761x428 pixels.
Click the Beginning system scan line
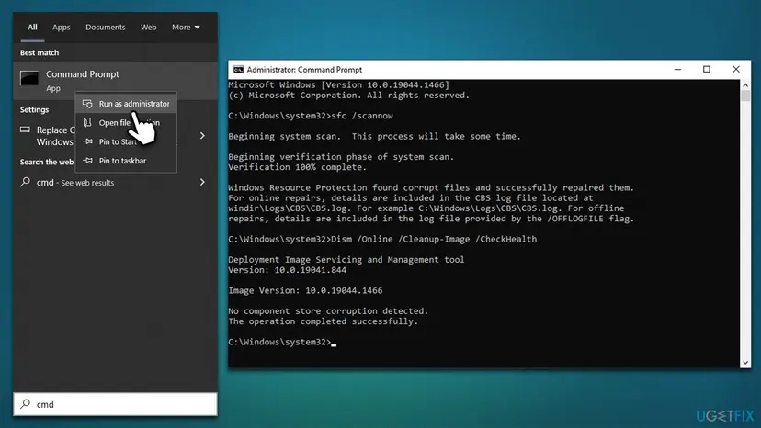374,136
